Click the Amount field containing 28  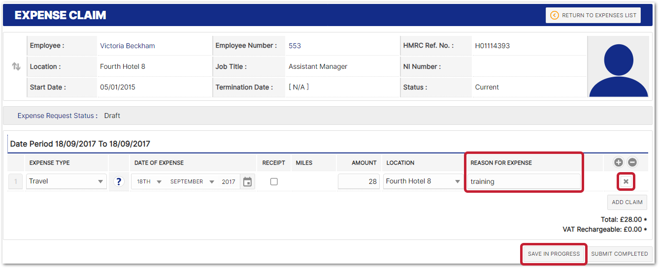coord(359,181)
